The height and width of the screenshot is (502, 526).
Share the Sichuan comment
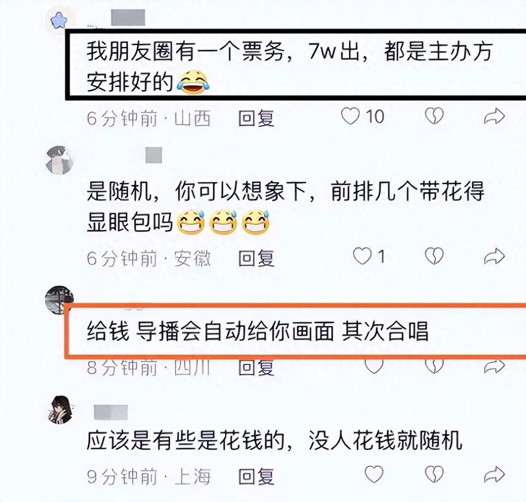click(x=494, y=366)
